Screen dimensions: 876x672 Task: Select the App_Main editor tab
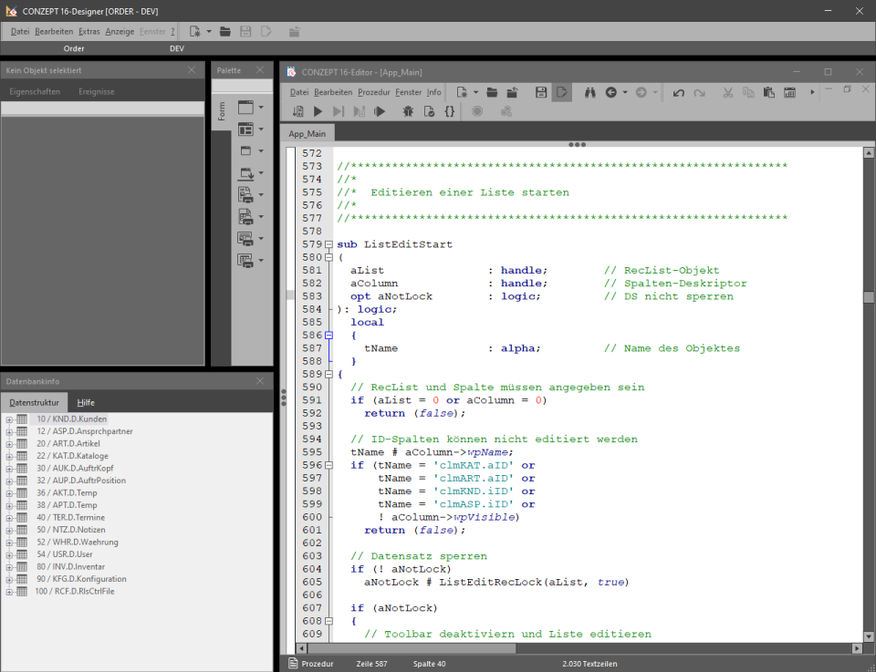point(308,134)
